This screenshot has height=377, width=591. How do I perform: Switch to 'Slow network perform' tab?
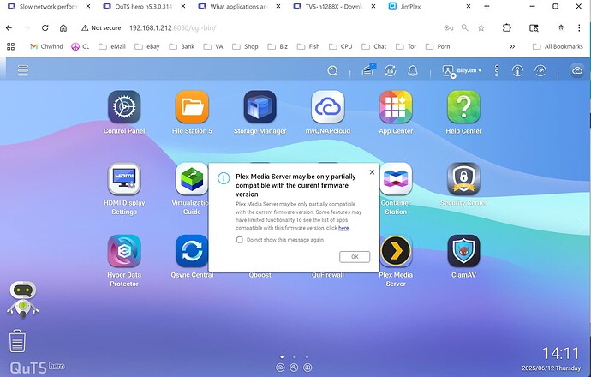(47, 6)
